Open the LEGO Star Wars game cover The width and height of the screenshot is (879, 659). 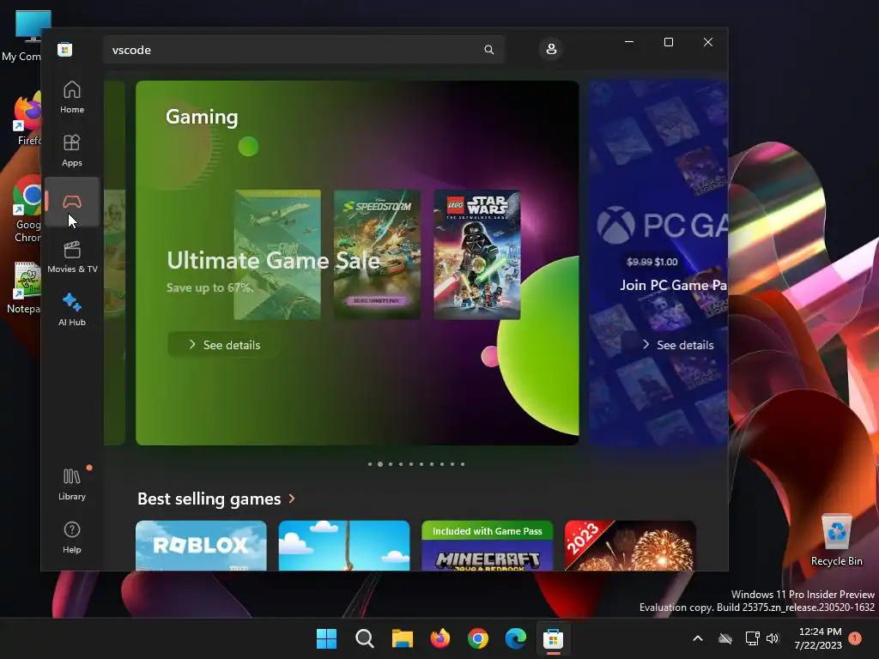[x=477, y=254]
